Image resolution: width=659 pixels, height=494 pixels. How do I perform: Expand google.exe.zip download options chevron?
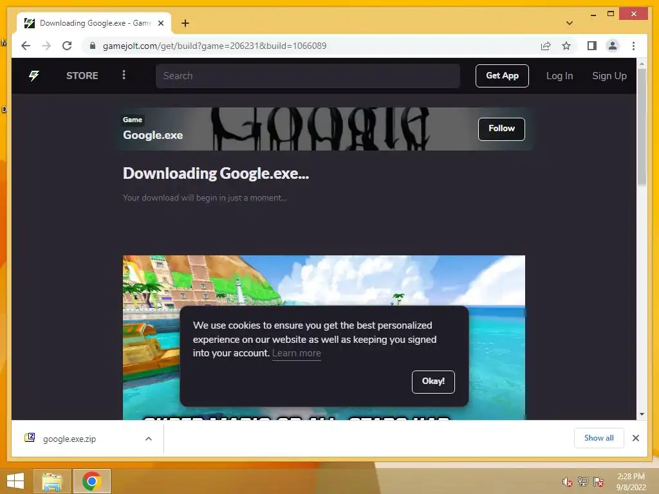[x=149, y=439]
